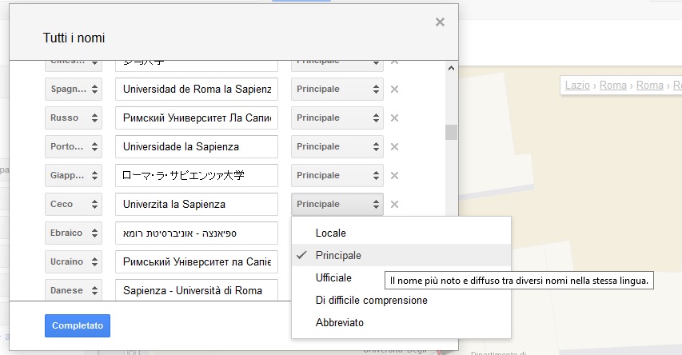Edit the Universidad de Roma la Sapienza field

[197, 90]
